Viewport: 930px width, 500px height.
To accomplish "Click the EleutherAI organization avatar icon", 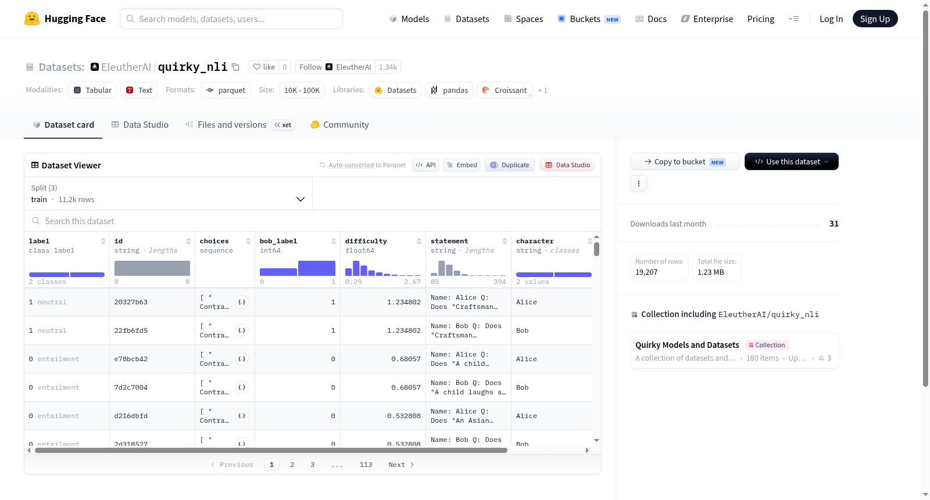I will pyautogui.click(x=95, y=67).
